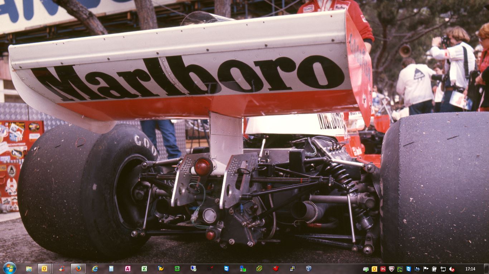Viewport: 489px width, 274px height.
Task: Open the Calculator taskbar shortcut
Action: pos(111,269)
